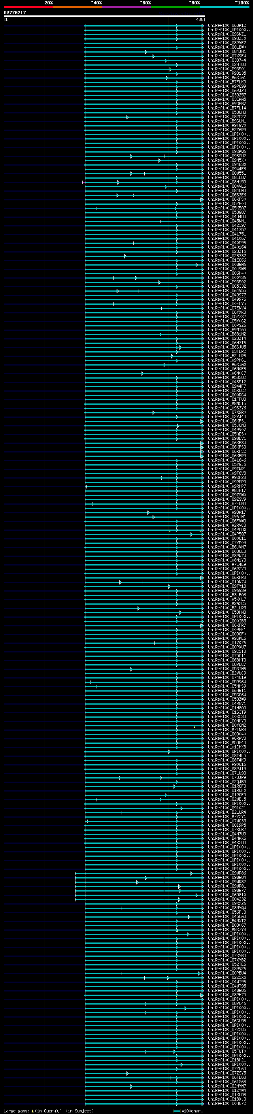Select the query name AV770217
The height and width of the screenshot is (1114, 253).
15,13
